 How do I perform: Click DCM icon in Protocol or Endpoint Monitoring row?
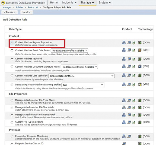coord(140,136)
